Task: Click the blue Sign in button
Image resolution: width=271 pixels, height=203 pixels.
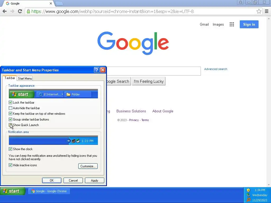Action: coord(249,24)
